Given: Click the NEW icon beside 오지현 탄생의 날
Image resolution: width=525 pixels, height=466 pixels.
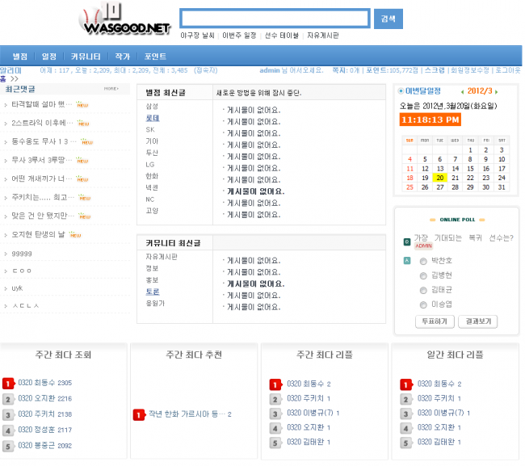Looking at the screenshot, I should pyautogui.click(x=75, y=235).
